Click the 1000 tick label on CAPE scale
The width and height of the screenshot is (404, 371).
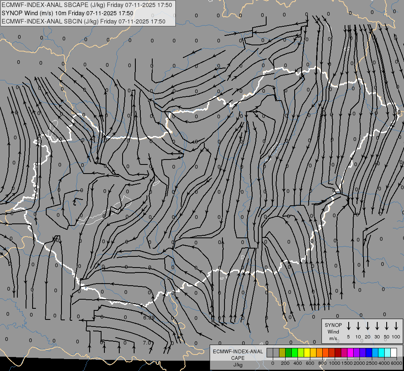click(x=334, y=363)
